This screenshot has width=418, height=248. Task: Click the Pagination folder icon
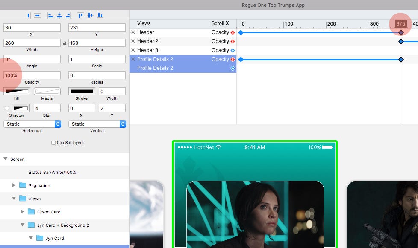[x=23, y=185]
